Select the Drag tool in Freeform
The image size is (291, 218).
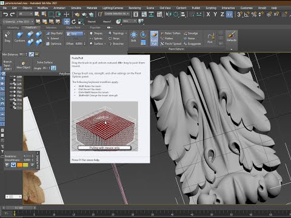tap(7, 37)
